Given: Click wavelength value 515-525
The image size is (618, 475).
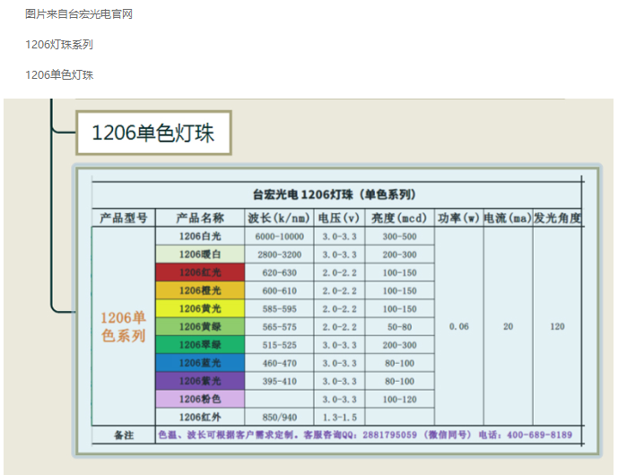Looking at the screenshot, I should [x=280, y=345].
